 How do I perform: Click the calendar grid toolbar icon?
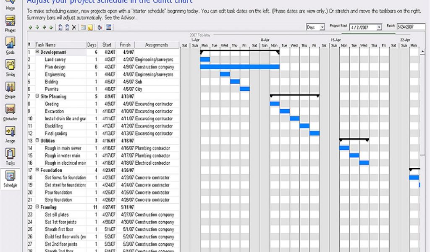[x=108, y=27]
